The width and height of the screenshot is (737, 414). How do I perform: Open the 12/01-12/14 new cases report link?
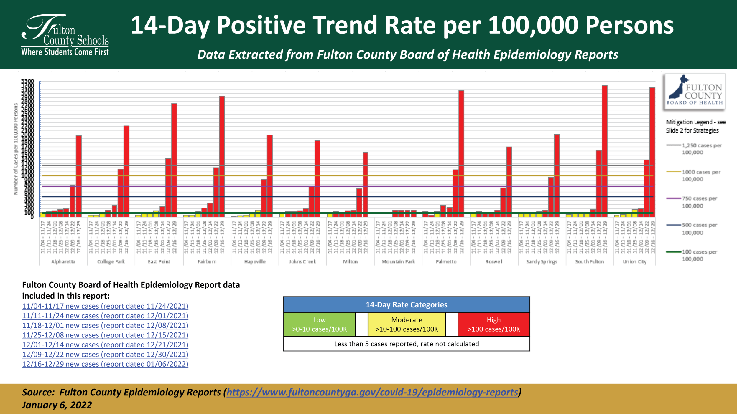(x=105, y=345)
